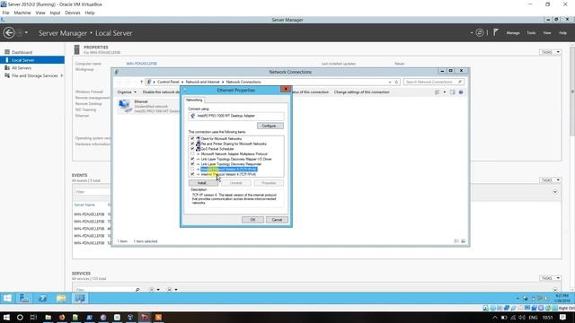
Task: Open File Explorer from the guest taskbar
Action: (x=61, y=298)
